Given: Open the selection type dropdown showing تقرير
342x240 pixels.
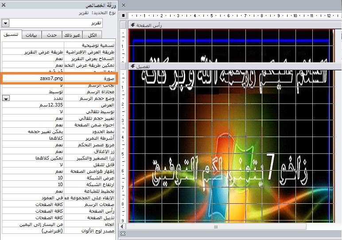Looking at the screenshot, I should pos(5,23).
